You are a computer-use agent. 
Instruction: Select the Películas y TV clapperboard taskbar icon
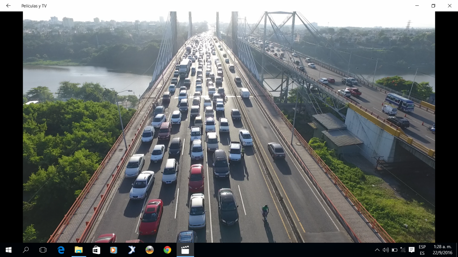[x=185, y=250]
